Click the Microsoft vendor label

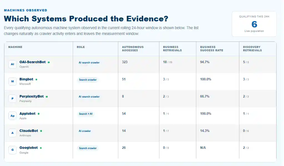25,84
